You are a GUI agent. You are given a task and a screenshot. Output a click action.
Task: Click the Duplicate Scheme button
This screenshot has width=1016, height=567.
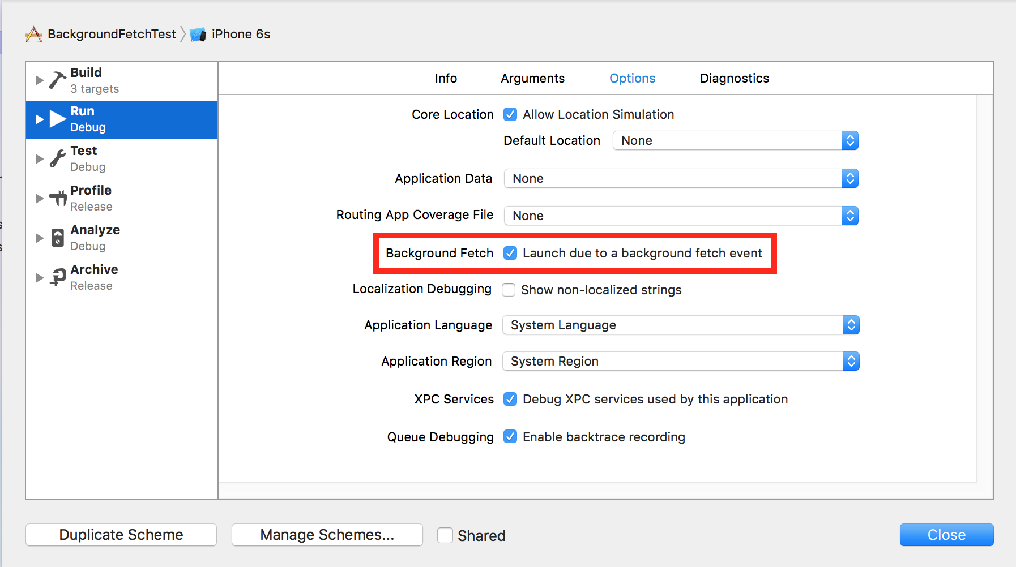[121, 535]
